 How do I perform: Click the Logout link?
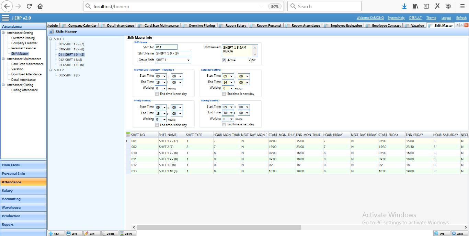tap(446, 18)
